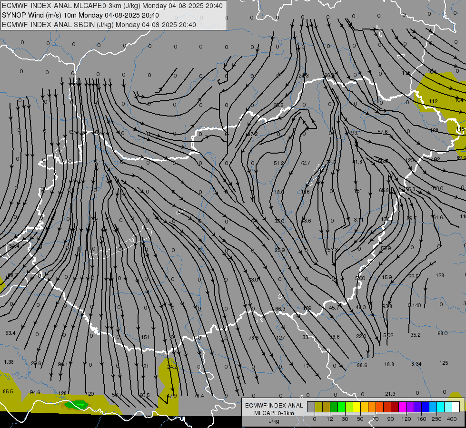The width and height of the screenshot is (466, 428).
Task: Click legend tick label 0
Action: point(315,419)
